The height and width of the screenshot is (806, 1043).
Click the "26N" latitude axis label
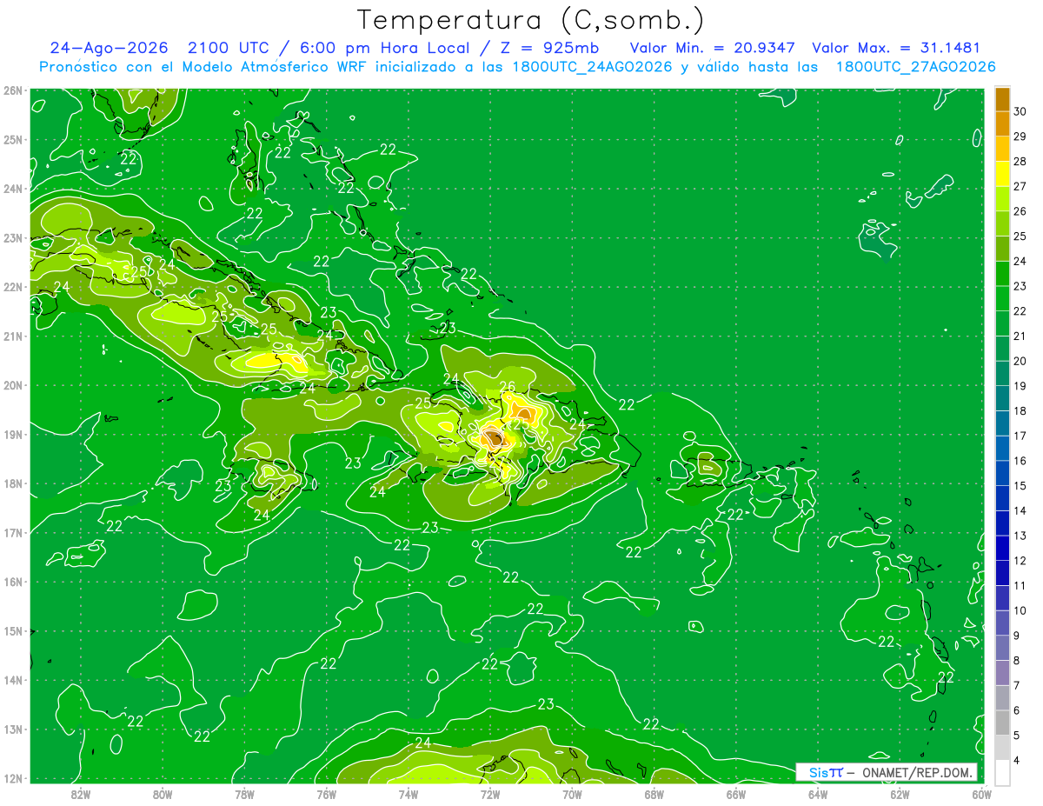tap(13, 90)
